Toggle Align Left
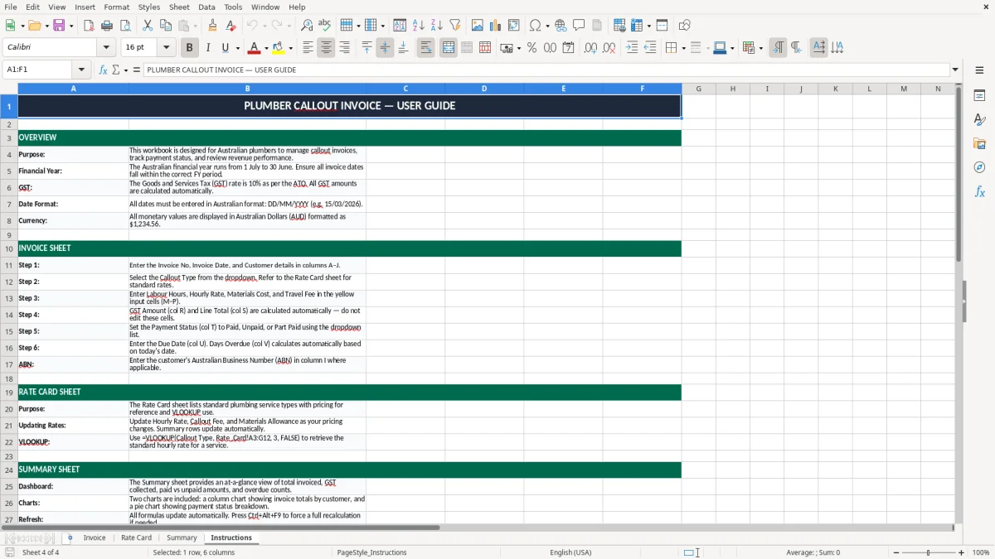 308,48
